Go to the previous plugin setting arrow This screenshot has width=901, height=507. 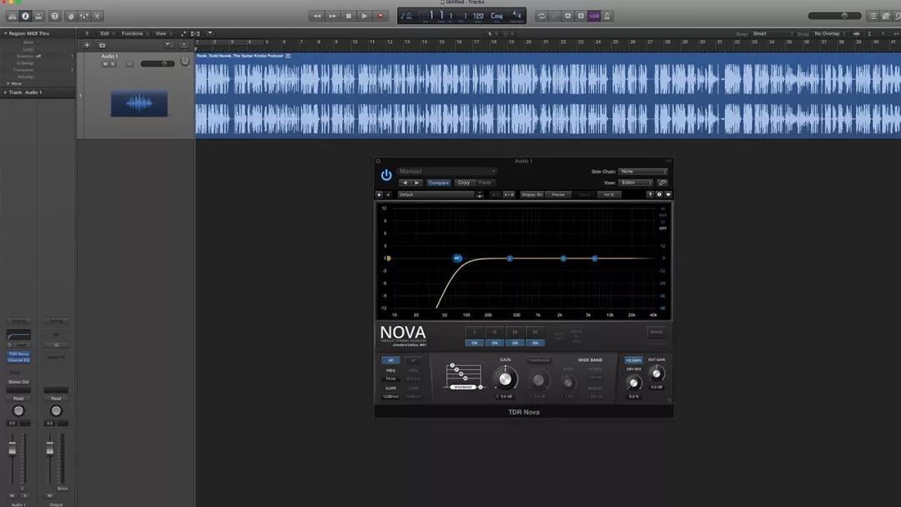pos(405,183)
